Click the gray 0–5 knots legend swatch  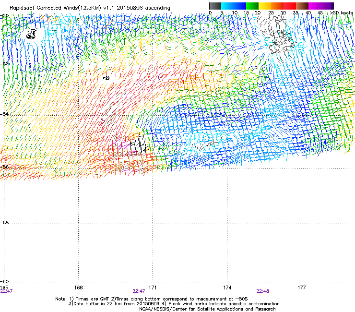click(x=215, y=6)
